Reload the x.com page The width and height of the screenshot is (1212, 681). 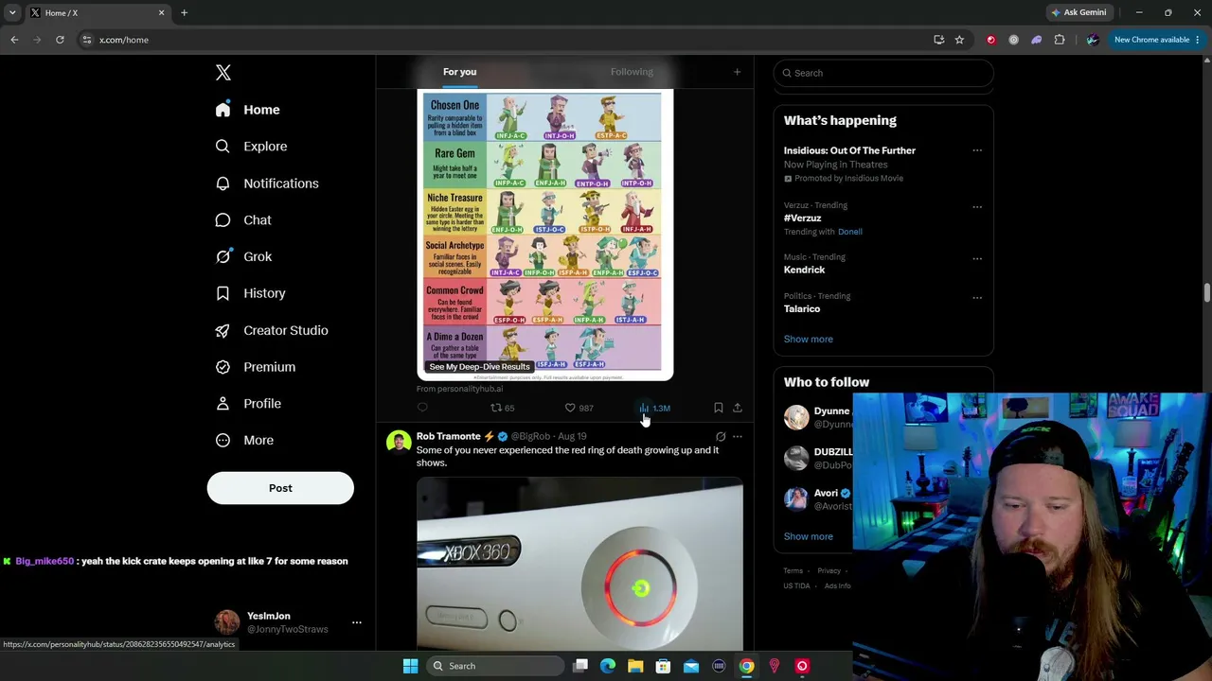(60, 40)
